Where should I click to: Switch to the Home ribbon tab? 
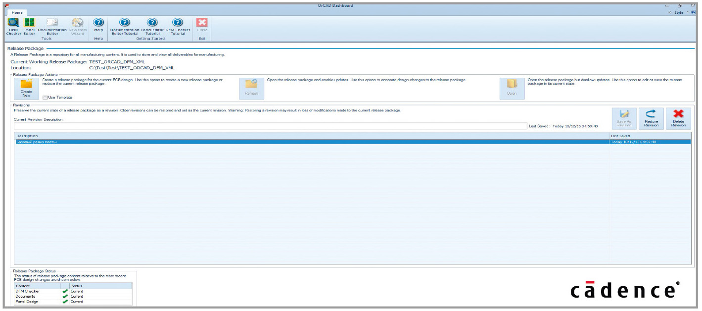tap(17, 12)
